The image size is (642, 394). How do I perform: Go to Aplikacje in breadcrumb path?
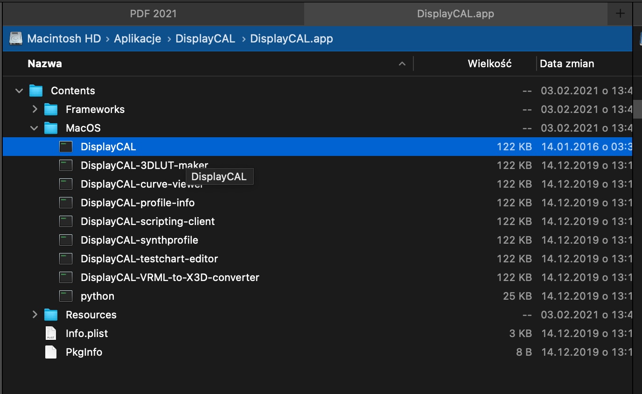point(138,38)
